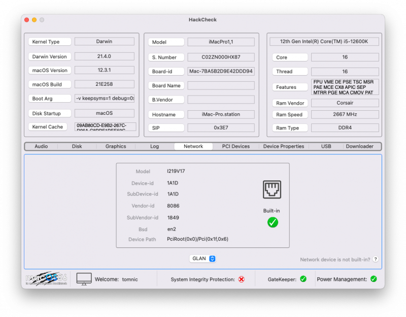The height and width of the screenshot is (317, 406).
Task: Click the serial number C02ZN000HX87 field
Action: point(221,57)
